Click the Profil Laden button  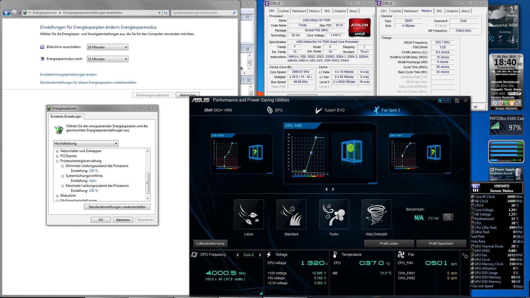[x=389, y=244]
